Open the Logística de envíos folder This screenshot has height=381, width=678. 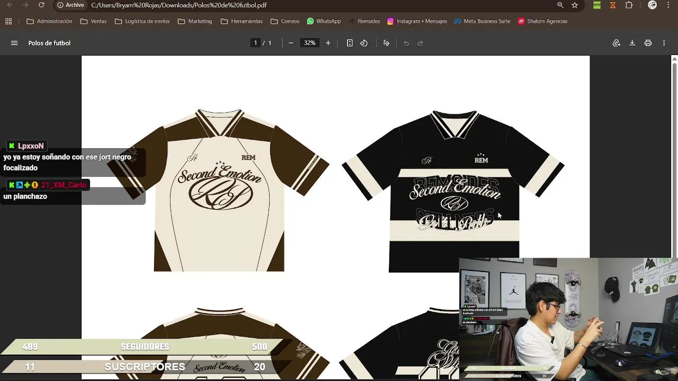[x=142, y=21]
